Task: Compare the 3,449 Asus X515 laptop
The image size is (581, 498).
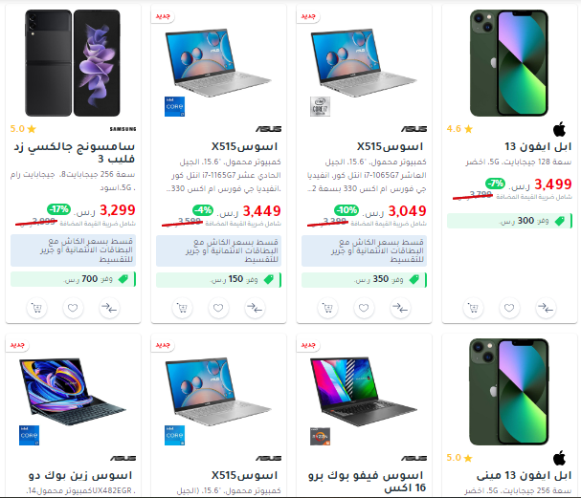Action: click(x=255, y=308)
